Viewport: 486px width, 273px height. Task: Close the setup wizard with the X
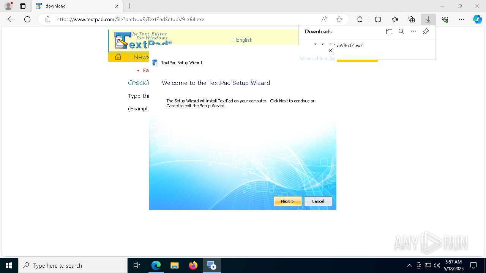coord(330,50)
